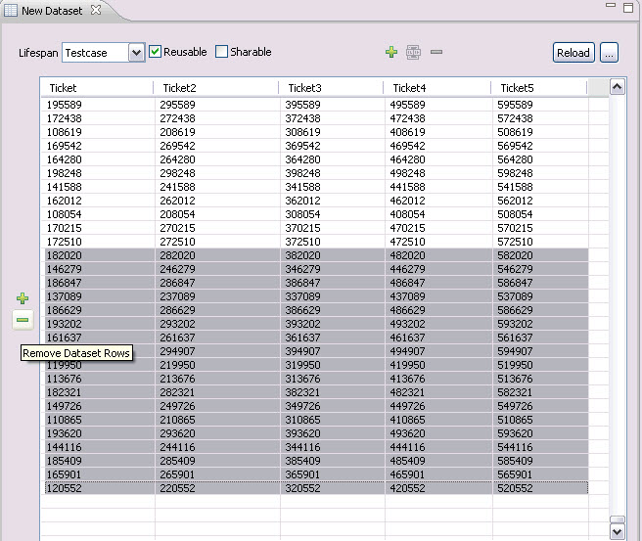The height and width of the screenshot is (541, 642).
Task: Click cell 186629 in Ticket column
Action: pos(98,310)
